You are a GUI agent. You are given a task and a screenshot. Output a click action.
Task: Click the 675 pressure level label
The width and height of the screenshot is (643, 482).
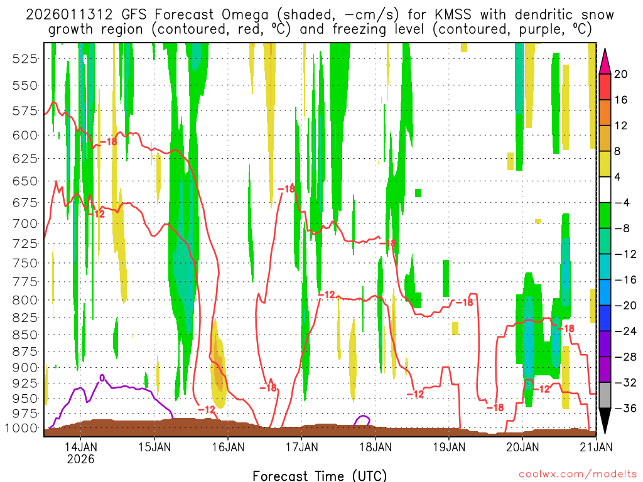[24, 203]
